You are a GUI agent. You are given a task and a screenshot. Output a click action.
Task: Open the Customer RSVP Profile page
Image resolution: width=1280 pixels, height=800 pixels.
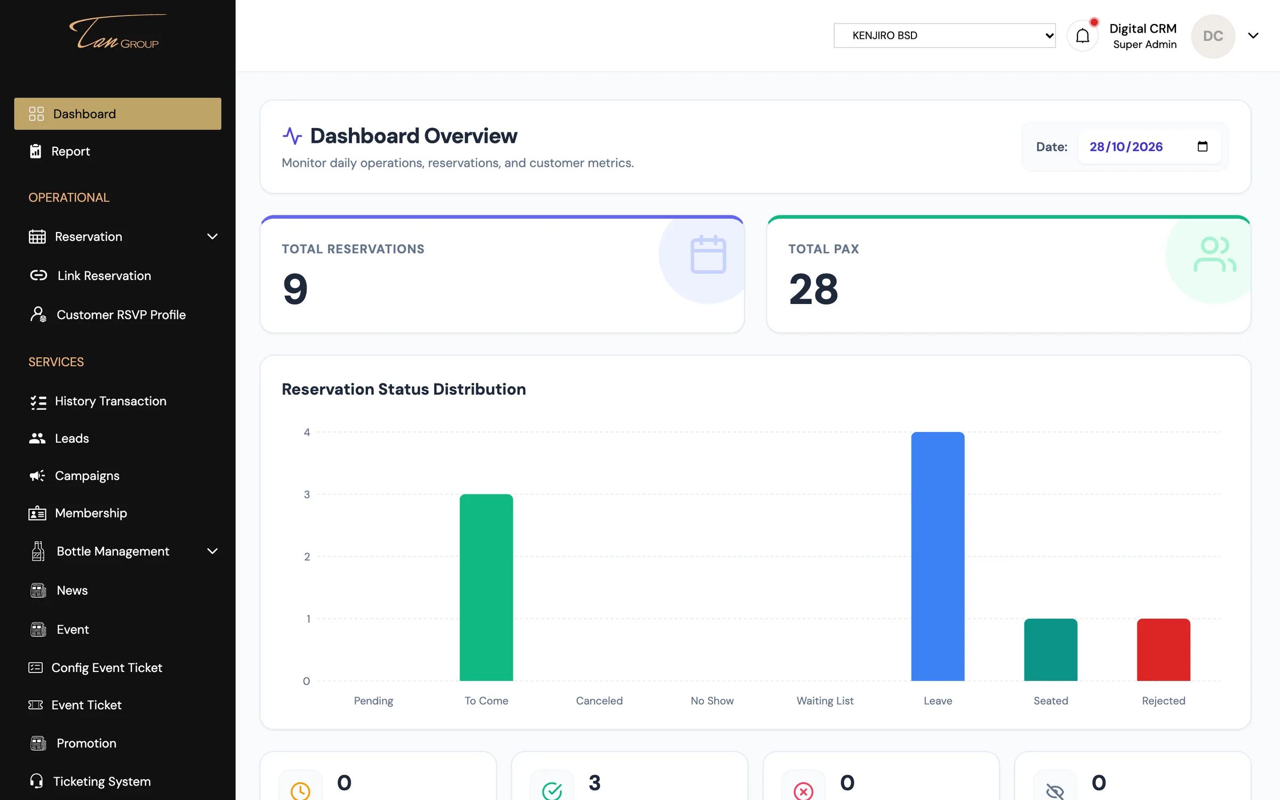tap(117, 314)
